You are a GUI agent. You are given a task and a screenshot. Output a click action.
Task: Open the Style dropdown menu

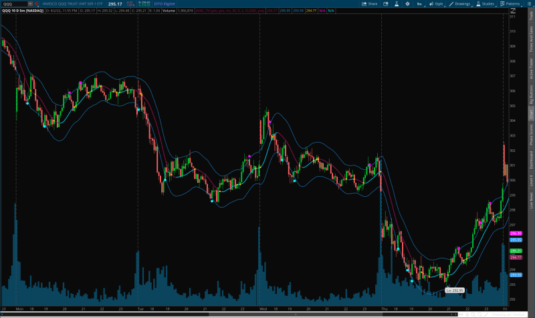pos(437,4)
